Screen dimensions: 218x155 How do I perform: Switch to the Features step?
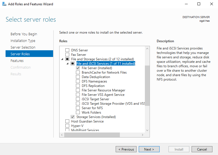pos(17,61)
